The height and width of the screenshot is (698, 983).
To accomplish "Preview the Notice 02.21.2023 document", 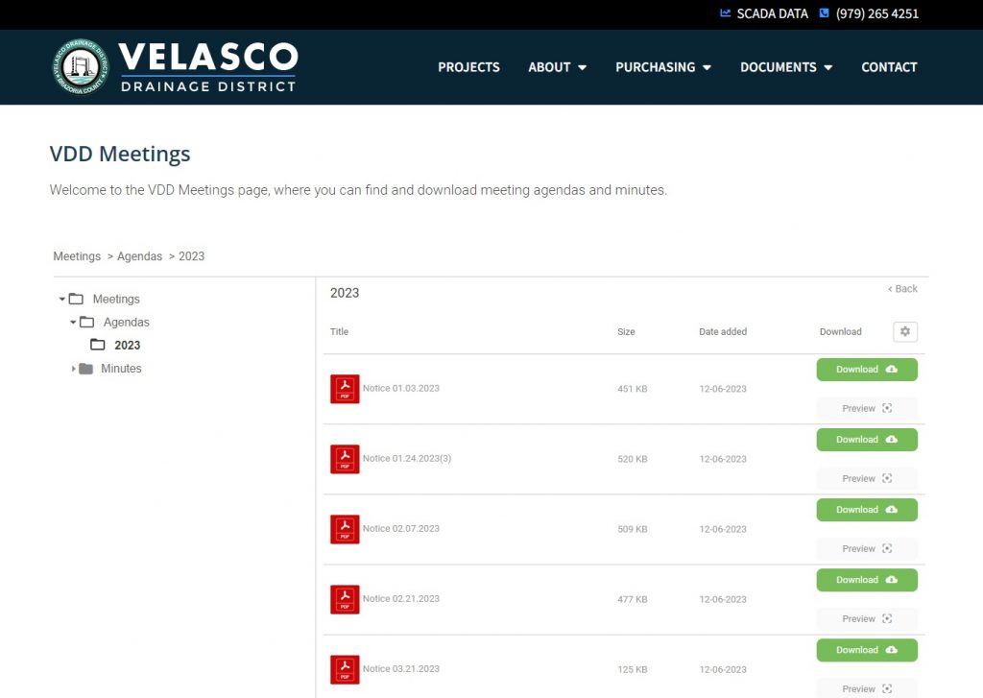I will point(866,619).
